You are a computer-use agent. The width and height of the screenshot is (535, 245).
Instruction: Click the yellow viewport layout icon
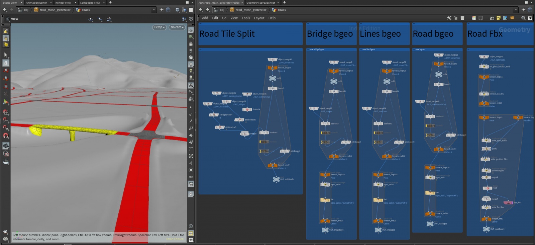coord(191,233)
